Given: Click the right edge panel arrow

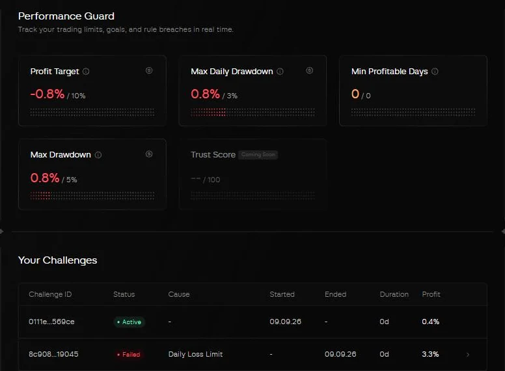Looking at the screenshot, I should click(503, 231).
